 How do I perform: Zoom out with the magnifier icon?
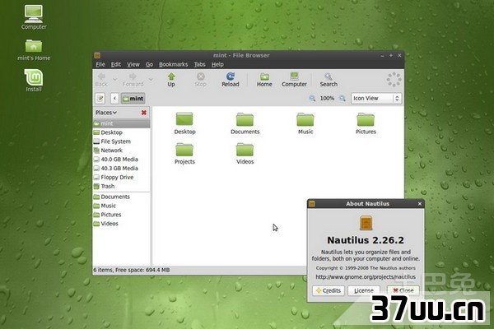point(312,98)
